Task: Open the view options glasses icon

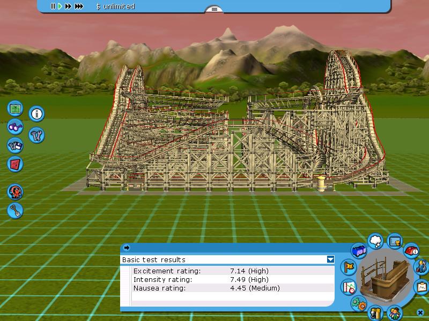Action: click(x=15, y=127)
